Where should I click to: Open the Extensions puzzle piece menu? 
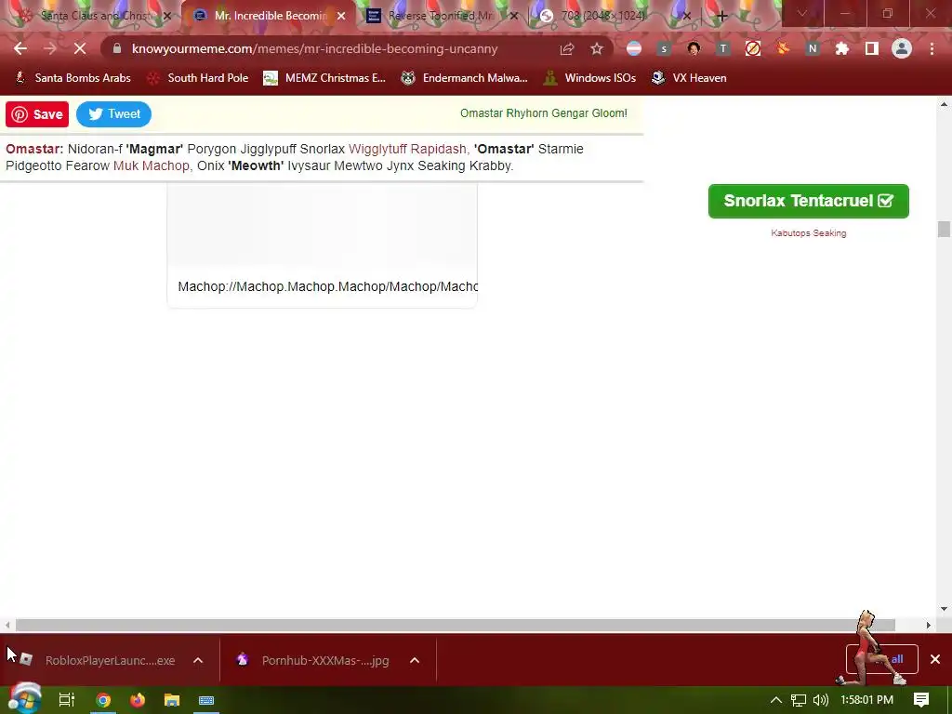click(x=842, y=48)
